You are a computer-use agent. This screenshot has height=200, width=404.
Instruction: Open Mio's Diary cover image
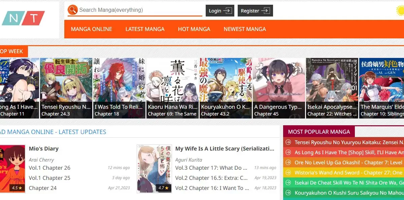coord(12,169)
